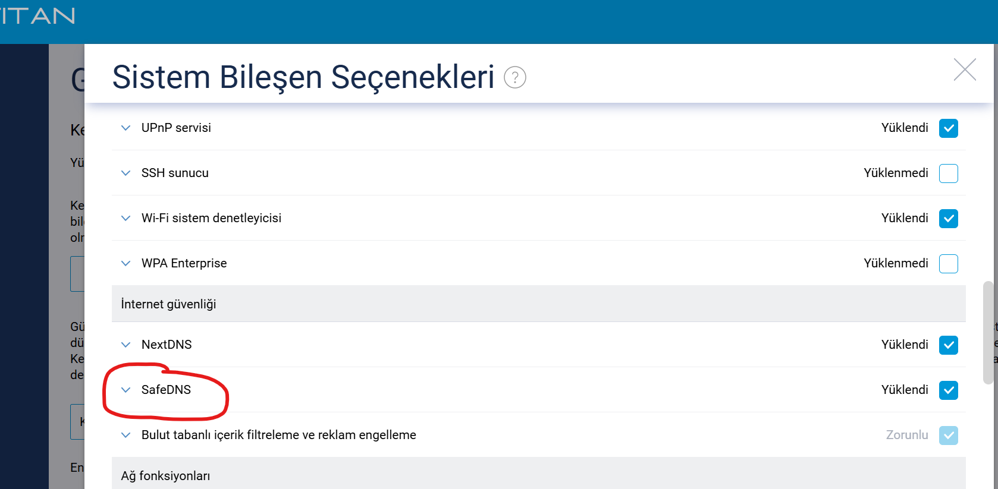
Task: Expand the NextDNS chevron
Action: click(x=125, y=345)
